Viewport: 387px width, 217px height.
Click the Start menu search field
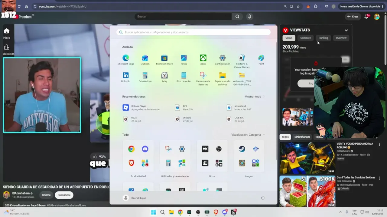[193, 32]
